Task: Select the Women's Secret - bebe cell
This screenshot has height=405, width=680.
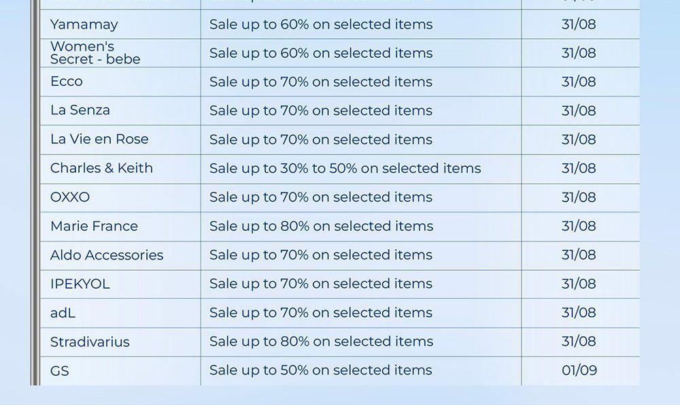Action: [x=95, y=53]
